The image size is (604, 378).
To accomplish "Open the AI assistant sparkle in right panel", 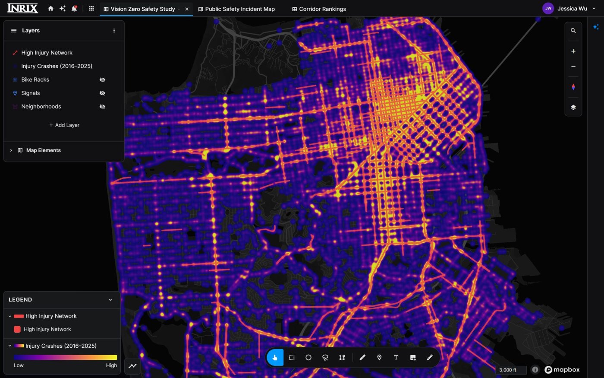I will click(x=596, y=27).
